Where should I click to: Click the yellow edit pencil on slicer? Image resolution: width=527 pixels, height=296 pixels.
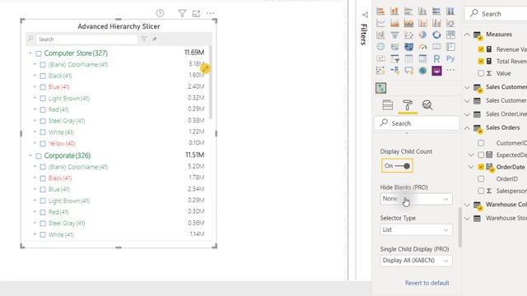point(205,68)
